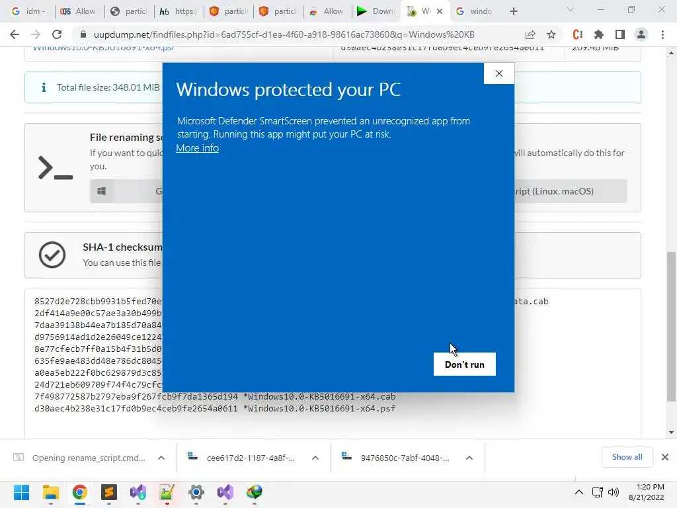This screenshot has height=508, width=677.
Task: Close the SmartScreen dialog with X
Action: [498, 73]
